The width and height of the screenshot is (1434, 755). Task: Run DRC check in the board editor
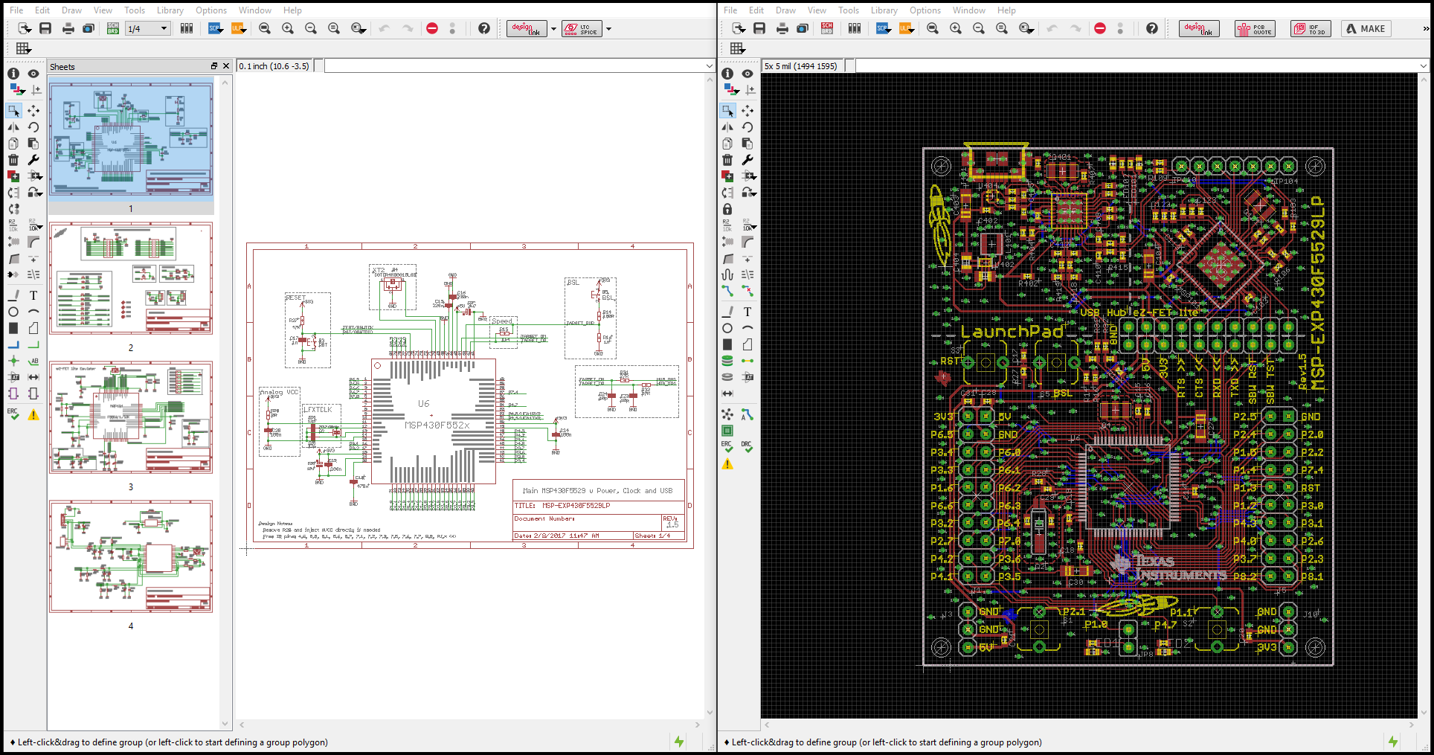coord(747,444)
